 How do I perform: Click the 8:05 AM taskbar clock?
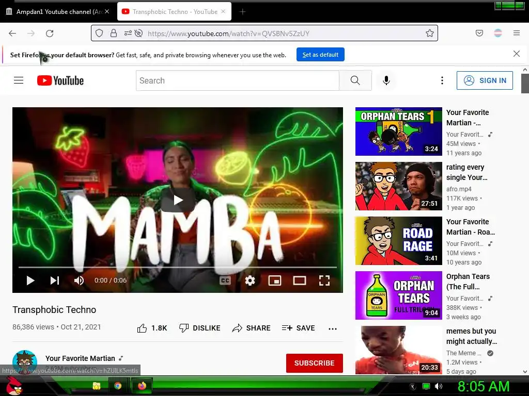click(x=484, y=386)
